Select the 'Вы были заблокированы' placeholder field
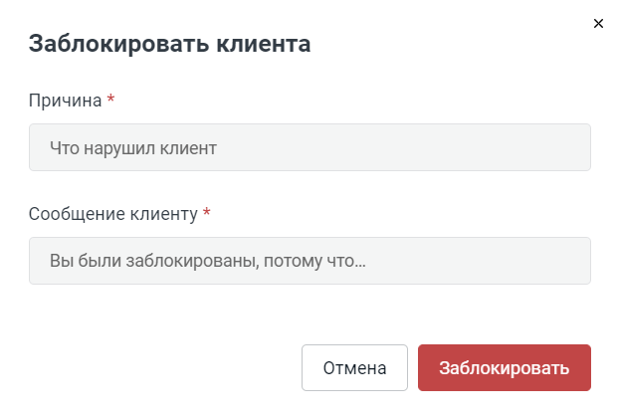 pos(309,261)
